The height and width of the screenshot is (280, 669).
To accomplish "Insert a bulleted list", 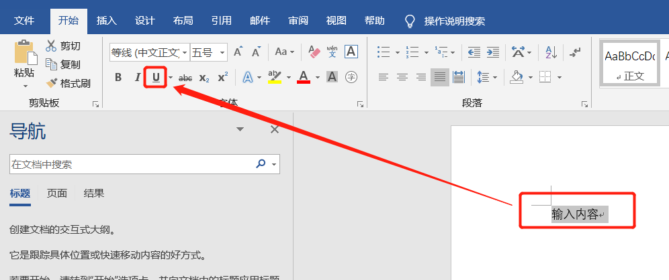I will click(384, 52).
